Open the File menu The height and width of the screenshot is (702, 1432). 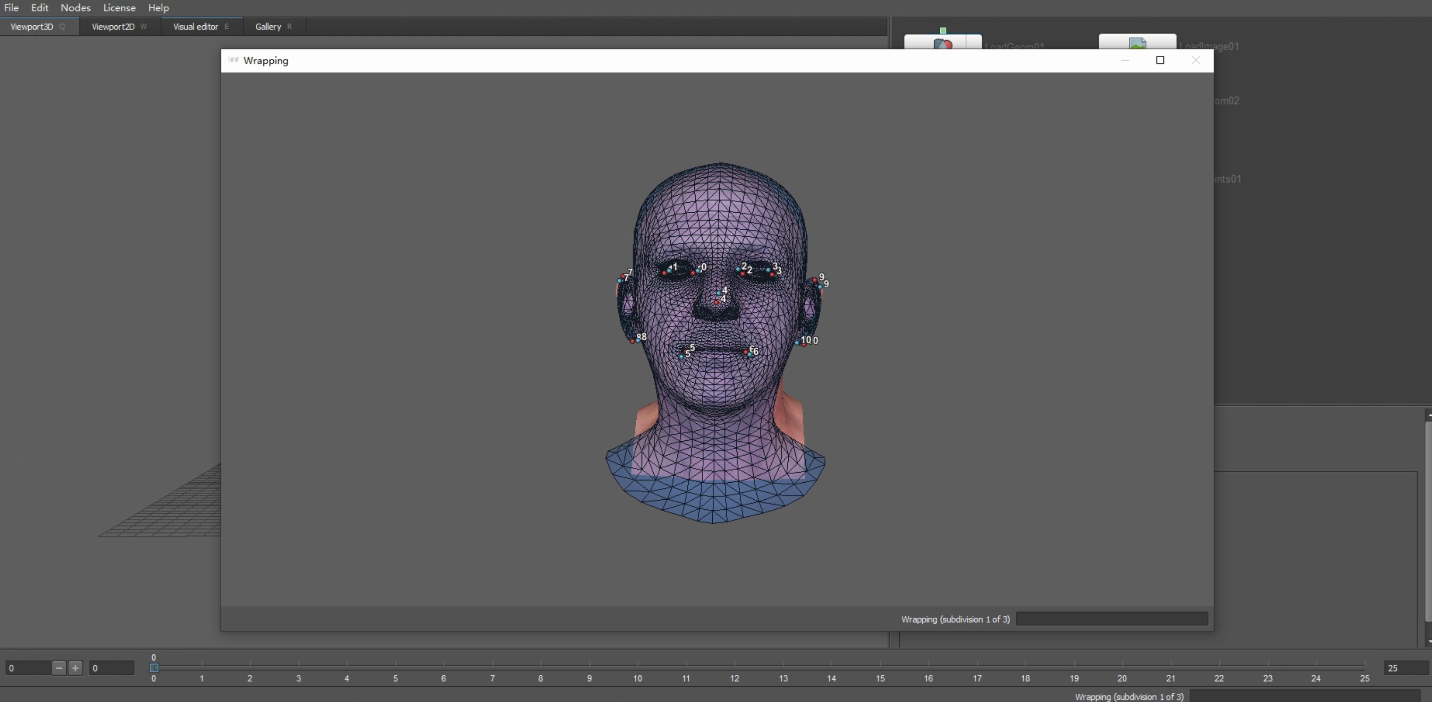11,8
